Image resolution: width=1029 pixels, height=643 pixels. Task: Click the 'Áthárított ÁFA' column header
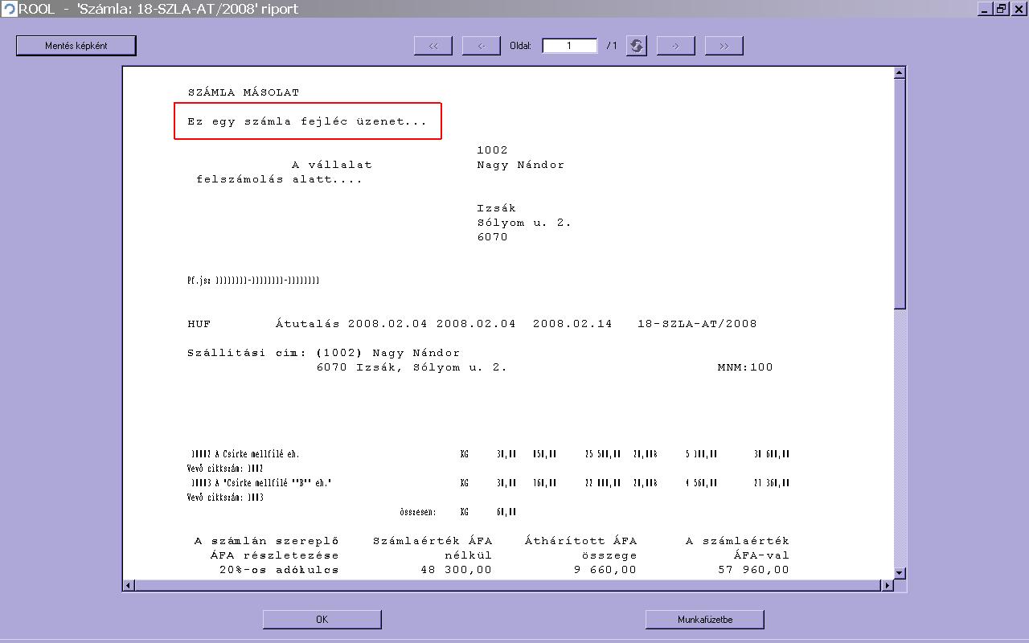(580, 541)
